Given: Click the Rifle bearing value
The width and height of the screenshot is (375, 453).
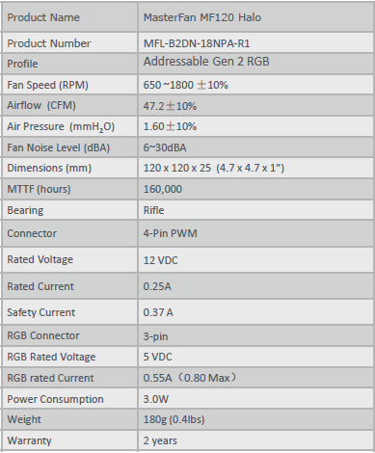Looking at the screenshot, I should (153, 210).
